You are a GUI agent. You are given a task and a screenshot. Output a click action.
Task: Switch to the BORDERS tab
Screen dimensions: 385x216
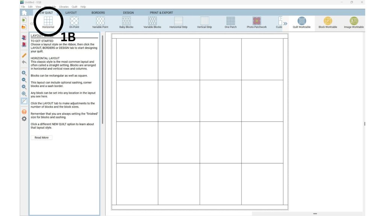point(98,13)
